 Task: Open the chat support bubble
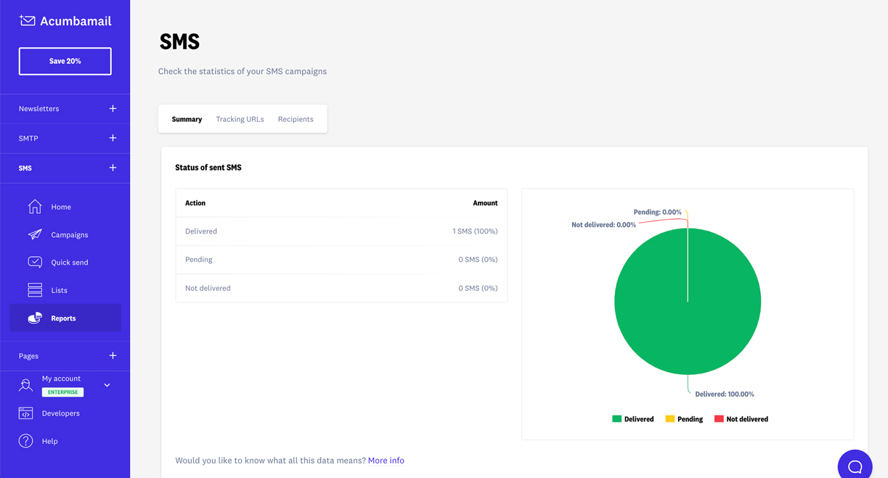pos(855,466)
